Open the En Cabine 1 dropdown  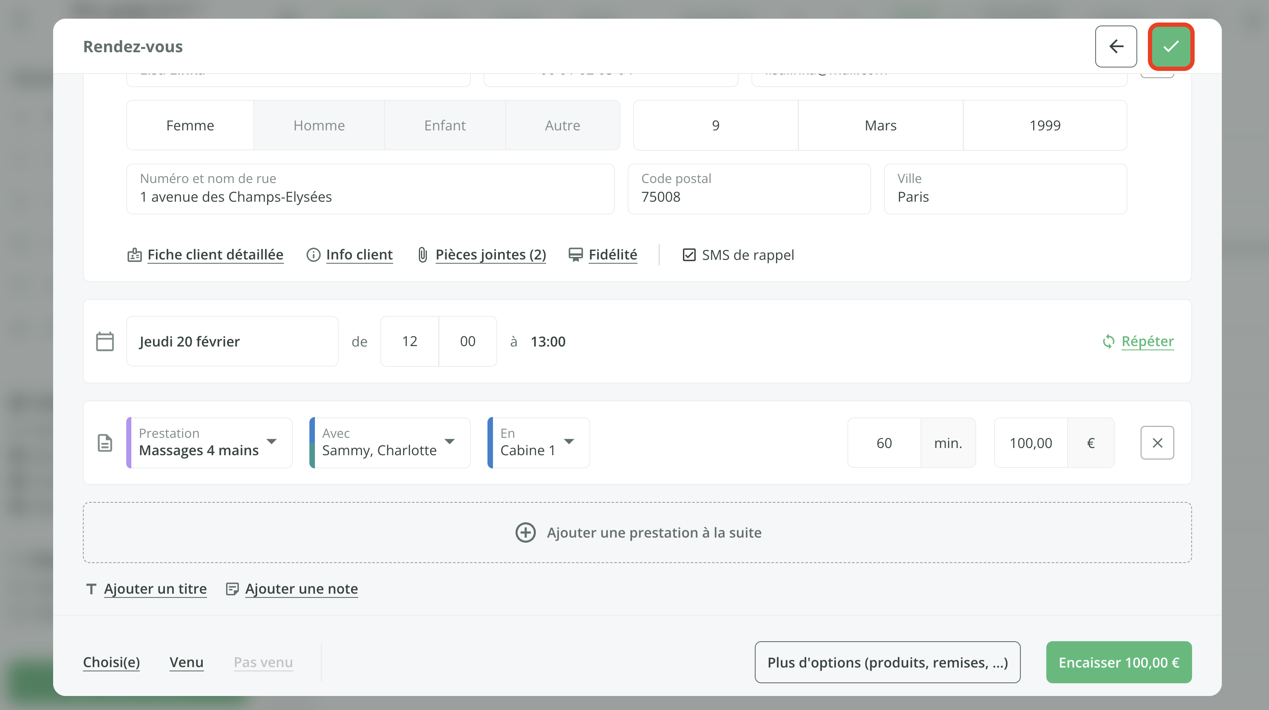pos(538,442)
